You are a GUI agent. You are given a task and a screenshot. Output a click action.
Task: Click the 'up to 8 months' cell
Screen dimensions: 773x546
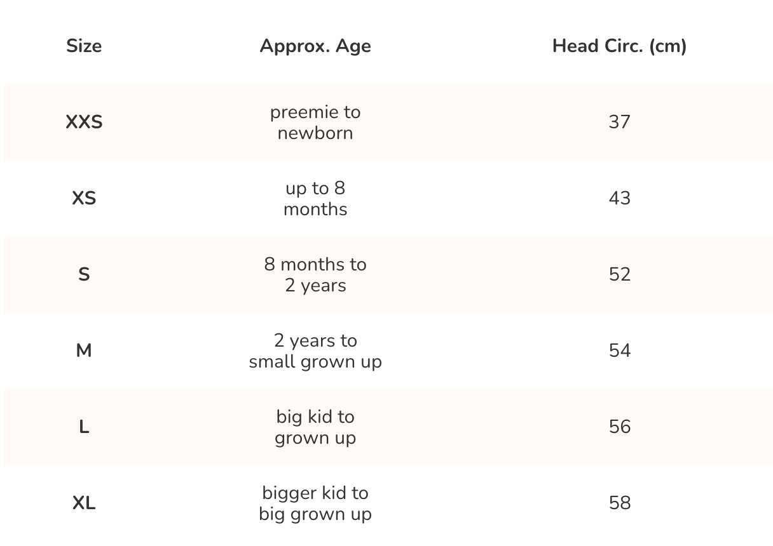(x=315, y=199)
